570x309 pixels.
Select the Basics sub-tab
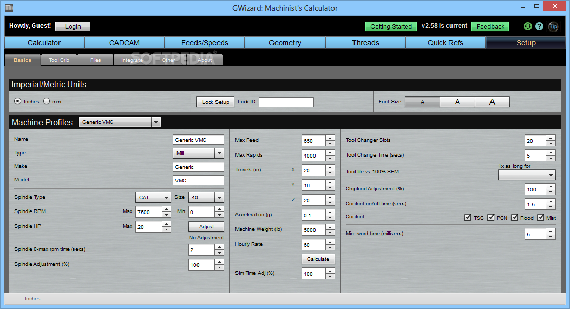tap(23, 60)
